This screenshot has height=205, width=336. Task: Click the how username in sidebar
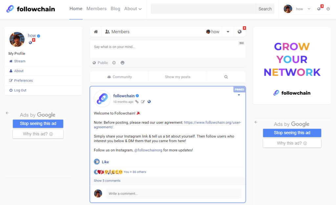32,36
